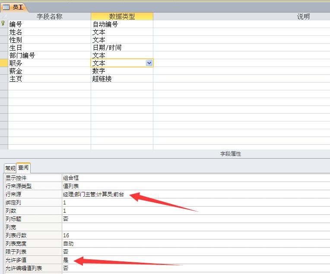Click the row selector of 职务 row
330x274 pixels.
(4, 63)
